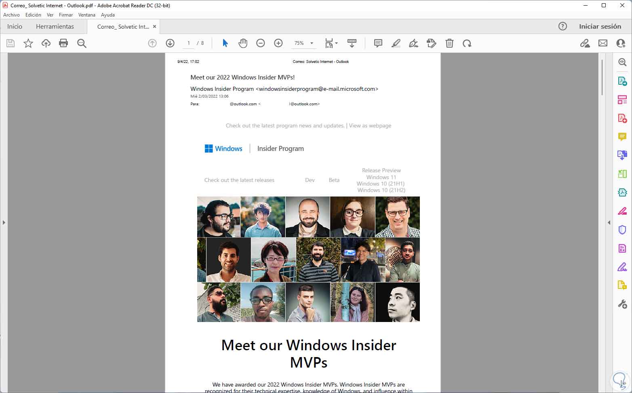Open More Tools wrench icon in sidebar
The image size is (632, 393).
coord(622,304)
